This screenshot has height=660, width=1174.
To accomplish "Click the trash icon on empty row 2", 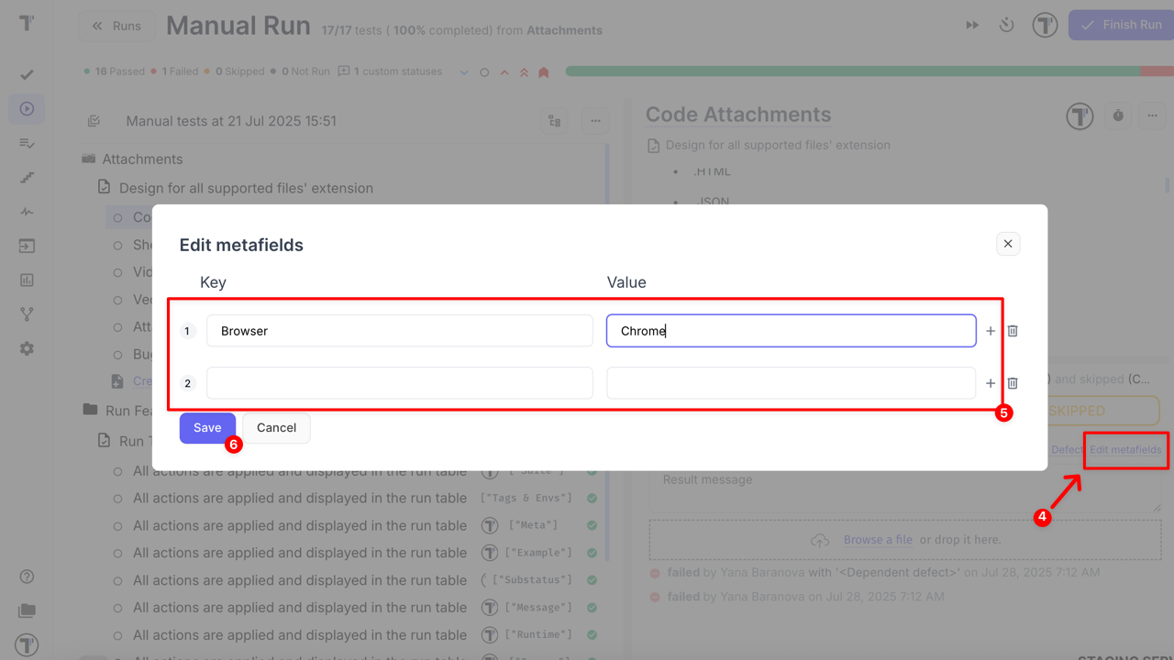I will point(1013,383).
